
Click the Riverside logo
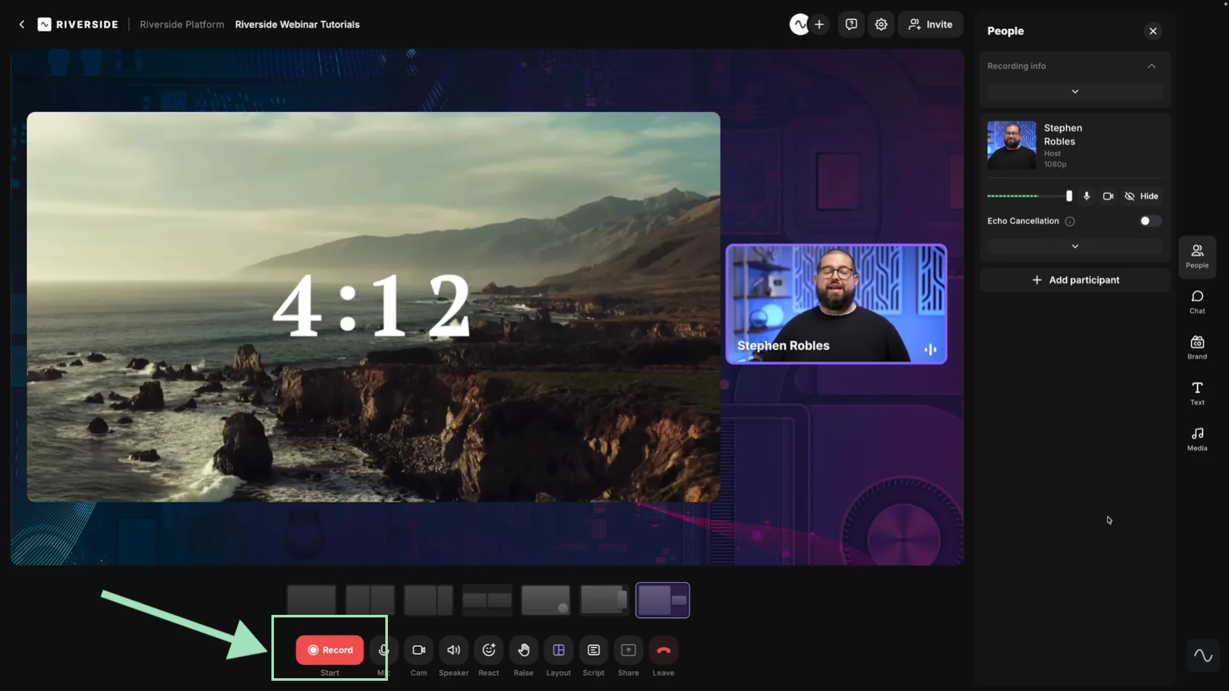[x=78, y=24]
